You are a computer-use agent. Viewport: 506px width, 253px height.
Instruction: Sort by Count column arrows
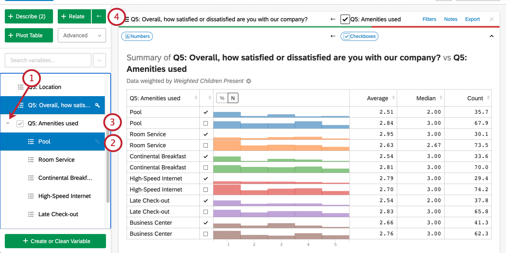pyautogui.click(x=488, y=98)
